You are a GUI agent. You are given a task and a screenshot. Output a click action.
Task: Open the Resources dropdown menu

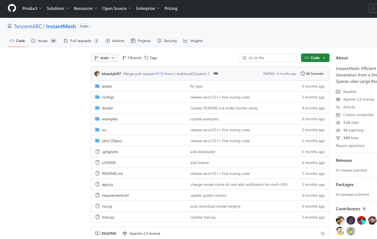click(85, 9)
